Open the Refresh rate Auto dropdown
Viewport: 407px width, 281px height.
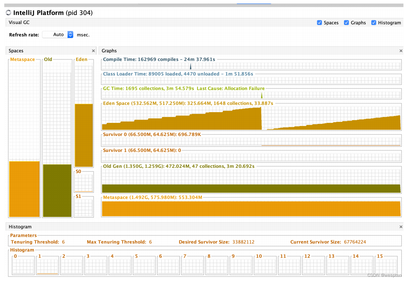[58, 35]
